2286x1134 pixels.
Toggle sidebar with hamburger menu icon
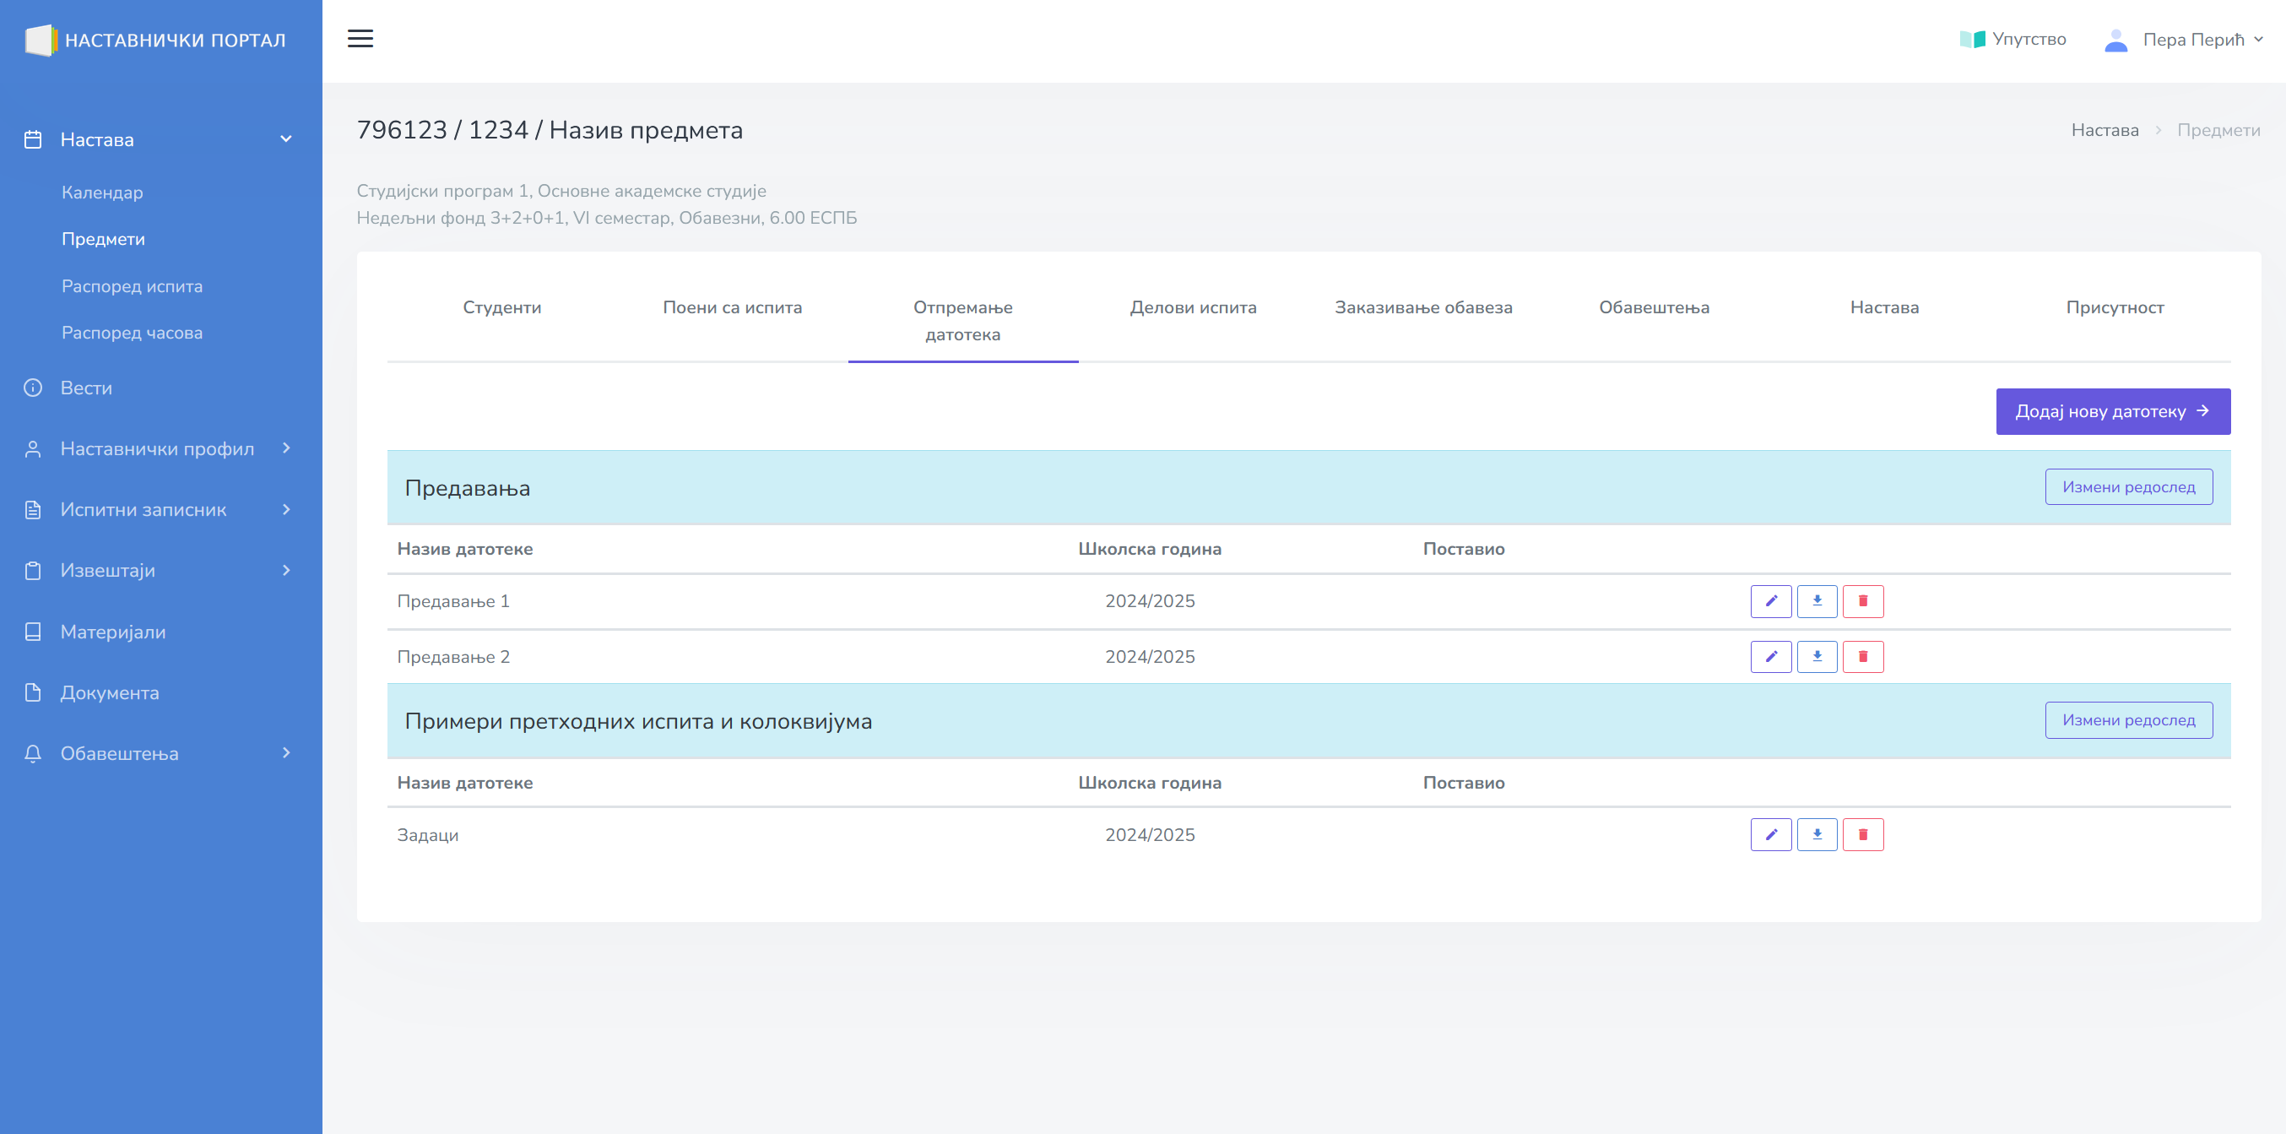pos(360,39)
